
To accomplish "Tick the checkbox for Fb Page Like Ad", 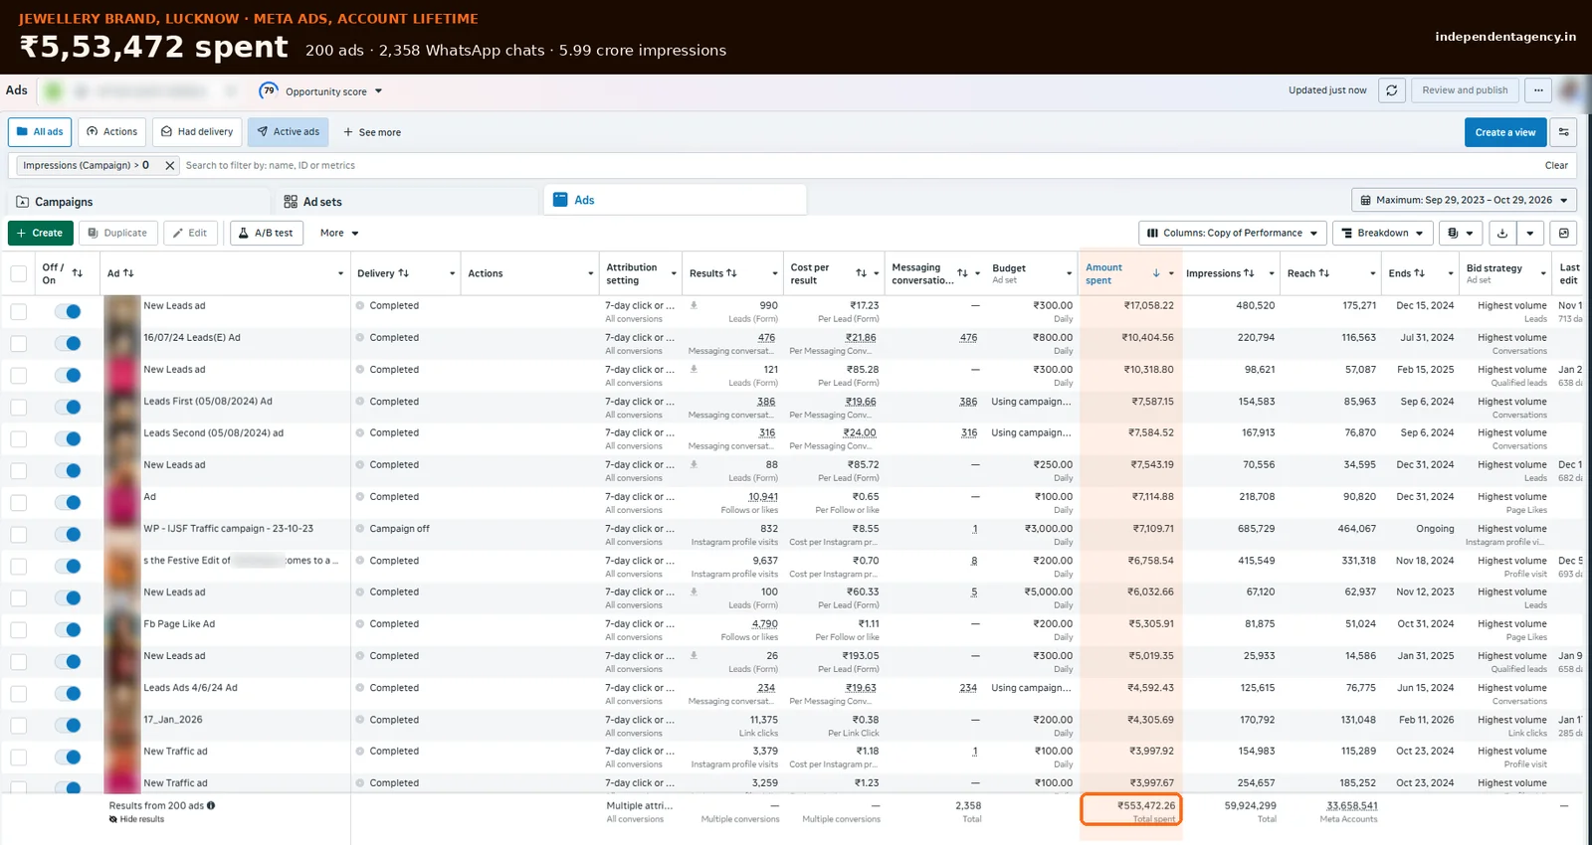I will tap(19, 630).
